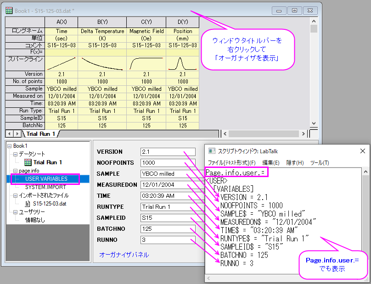Close the LabTalk Script Window

coord(362,151)
